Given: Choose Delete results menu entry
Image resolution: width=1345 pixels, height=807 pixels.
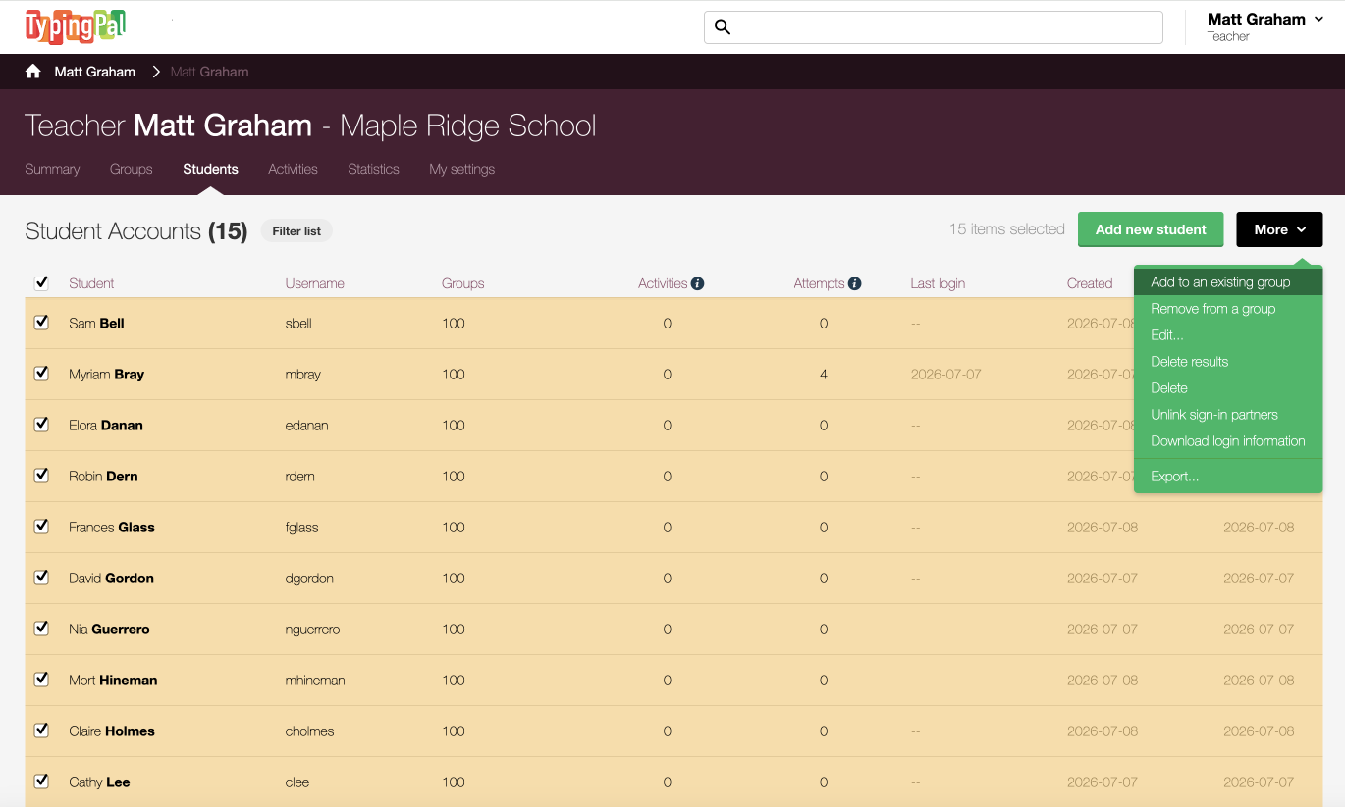Looking at the screenshot, I should (1228, 362).
